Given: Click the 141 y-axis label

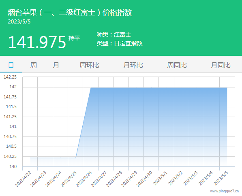Looking at the screenshot, I should tap(13, 127).
